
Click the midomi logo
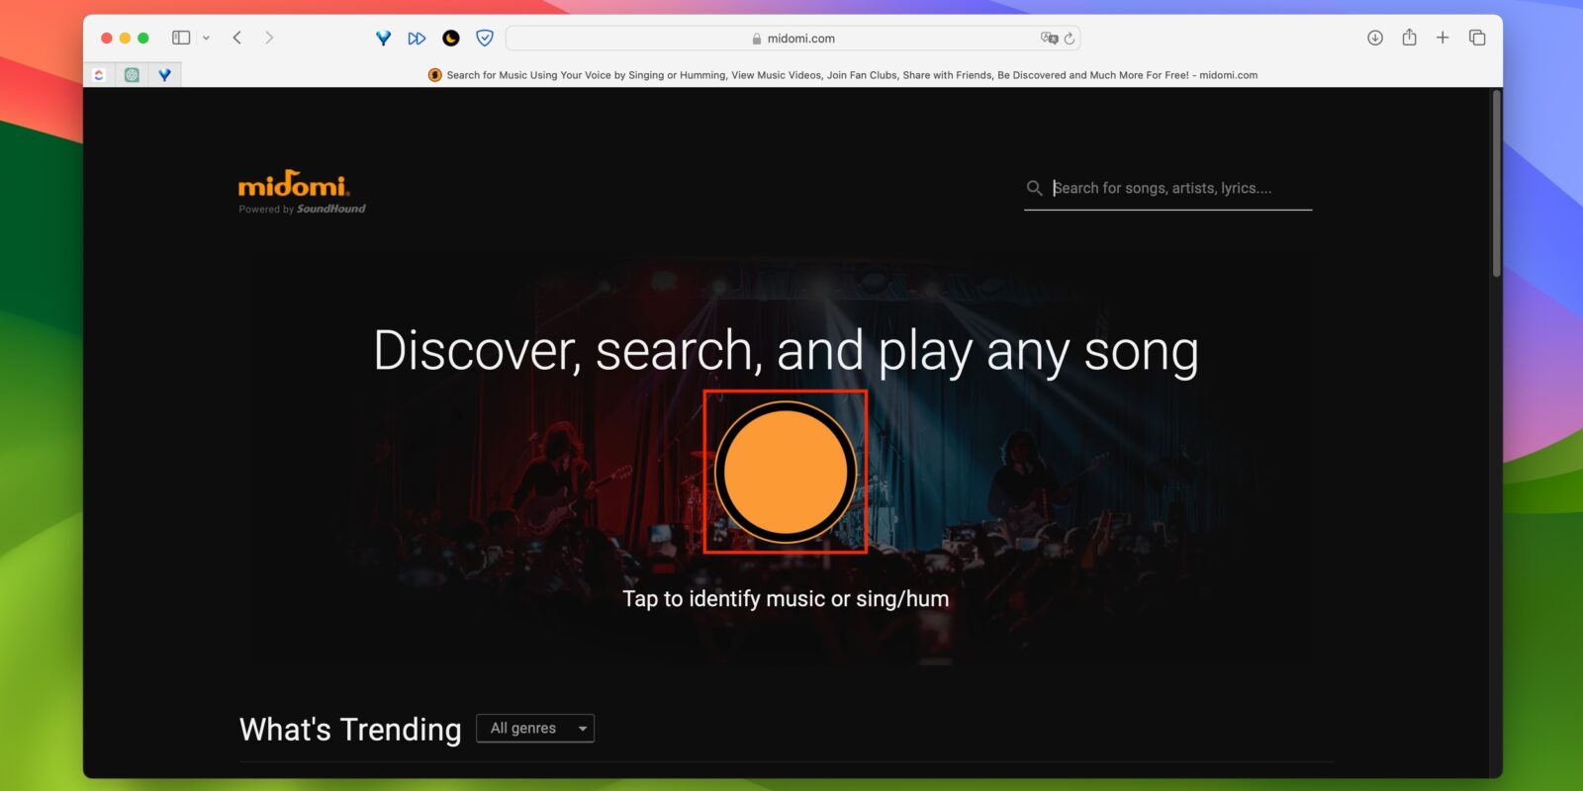point(294,186)
